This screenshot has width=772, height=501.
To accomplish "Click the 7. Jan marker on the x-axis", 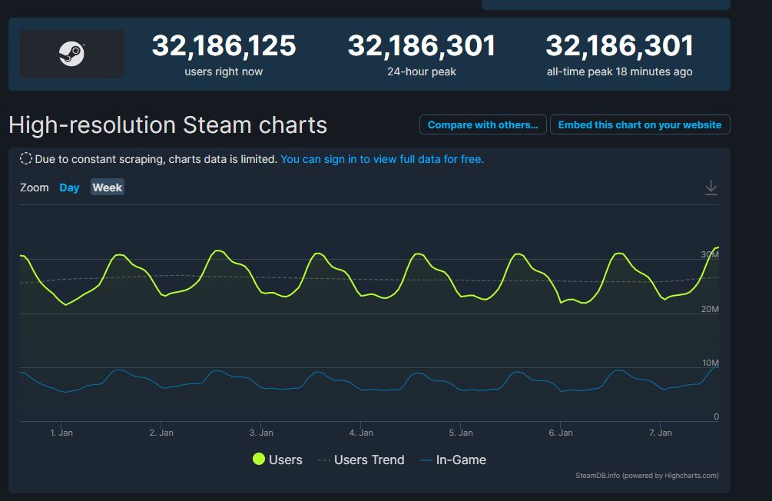I will point(661,433).
